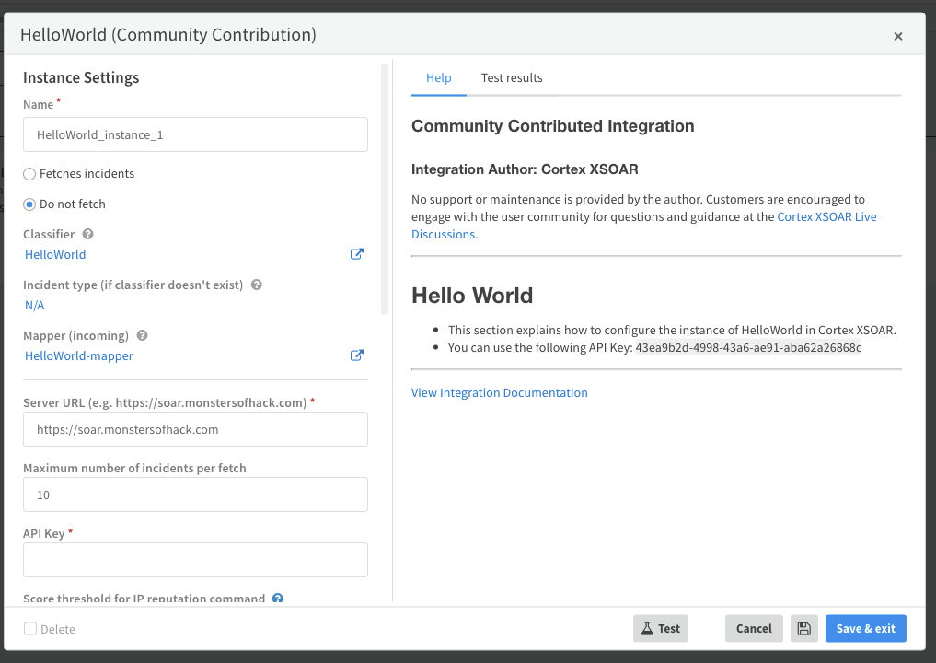Open View Integration Documentation link
This screenshot has width=936, height=663.
click(x=499, y=392)
